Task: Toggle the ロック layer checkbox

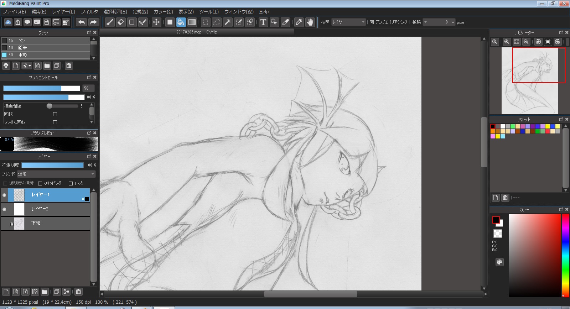Action: (x=71, y=183)
